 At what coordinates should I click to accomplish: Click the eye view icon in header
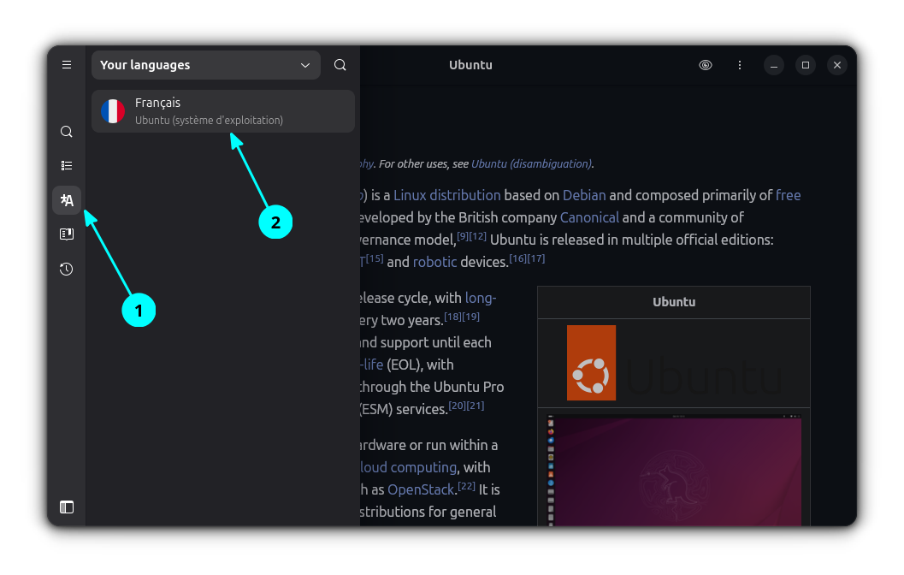[706, 65]
